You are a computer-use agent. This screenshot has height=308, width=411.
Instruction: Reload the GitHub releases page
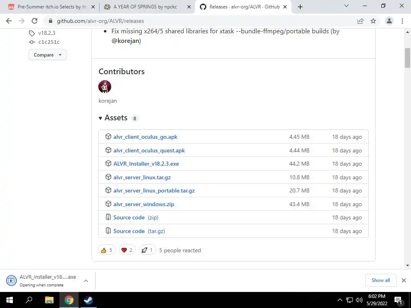(x=35, y=21)
